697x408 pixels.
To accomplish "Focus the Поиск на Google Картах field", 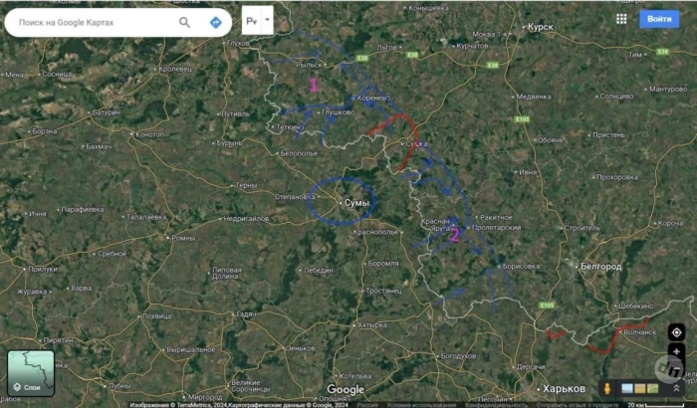I will pos(96,22).
